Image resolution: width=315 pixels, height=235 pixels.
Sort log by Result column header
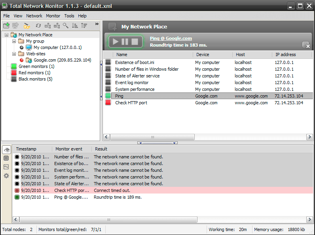pyautogui.click(x=202, y=149)
